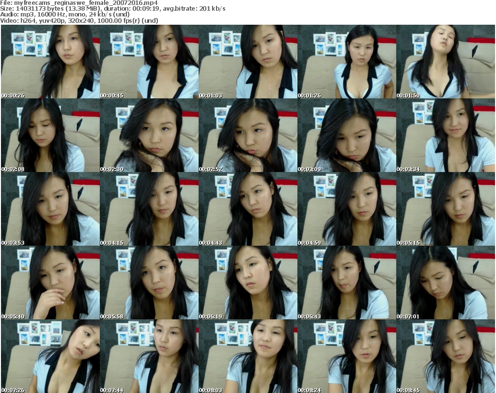Viewport: 496px width, 393px height.
Task: Click the thumbnail frame stamped 00:05:15
Action: point(446,209)
